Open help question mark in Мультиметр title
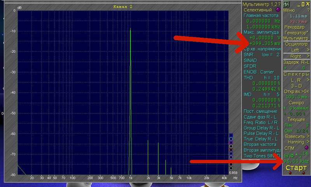This screenshot has height=187, width=311. coord(279,4)
